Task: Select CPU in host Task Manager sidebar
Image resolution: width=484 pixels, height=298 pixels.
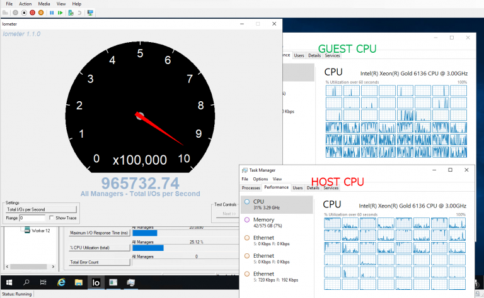Action: (277, 205)
